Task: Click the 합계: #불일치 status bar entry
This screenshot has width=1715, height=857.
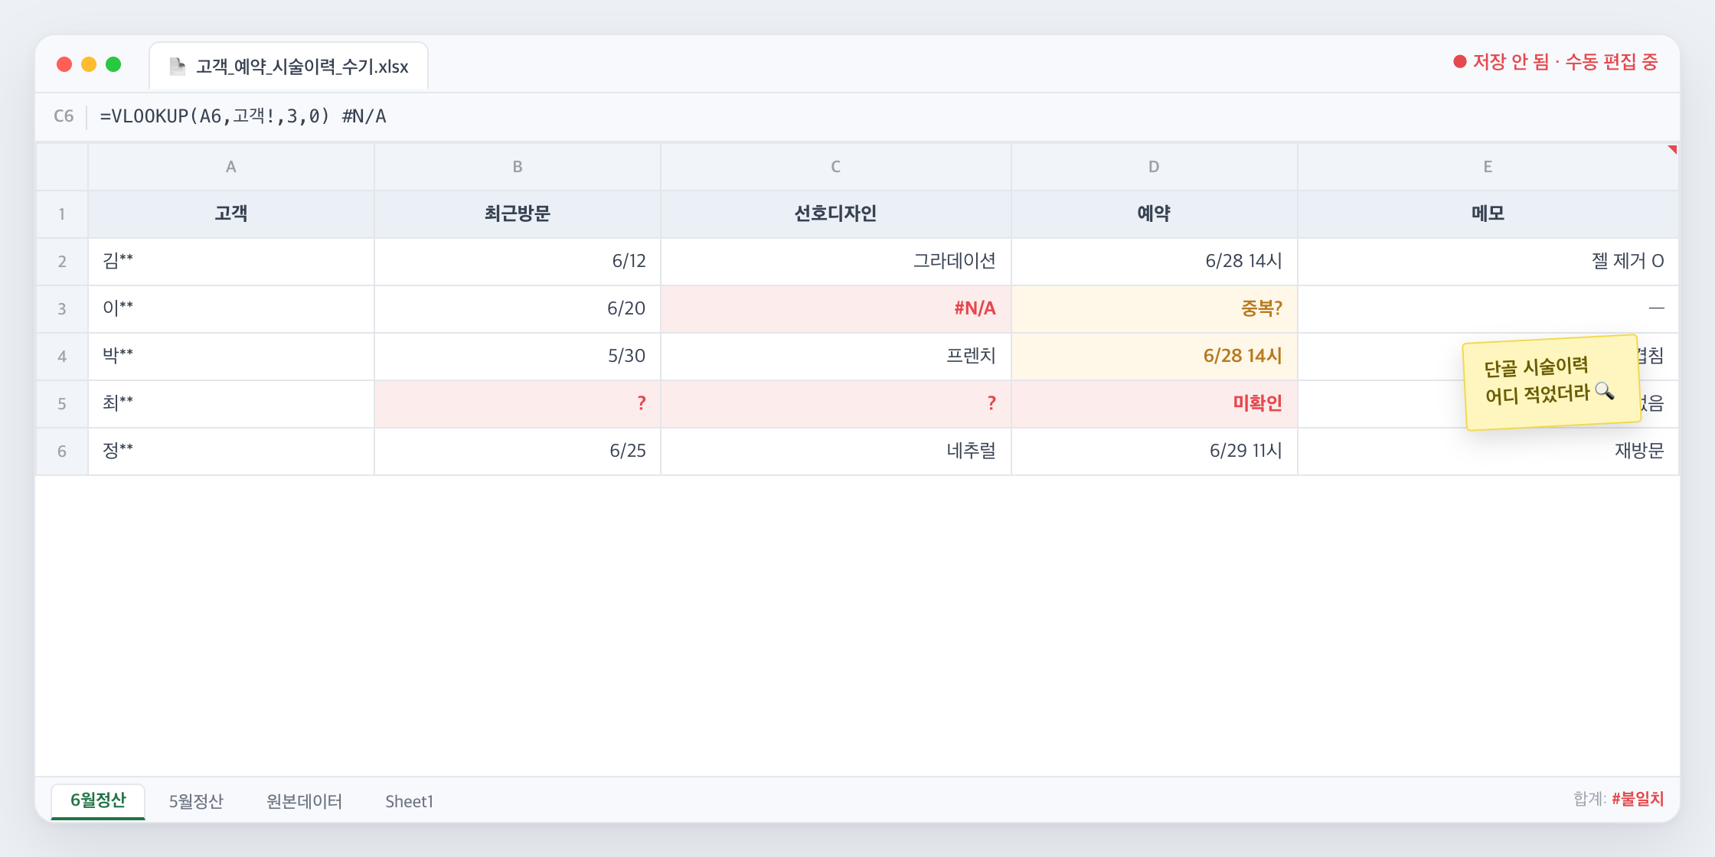Action: 1619,800
